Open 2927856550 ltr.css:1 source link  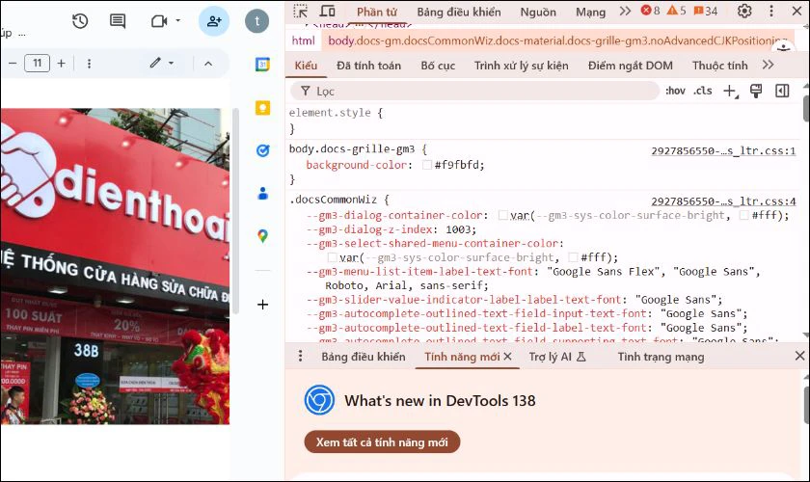(x=723, y=150)
